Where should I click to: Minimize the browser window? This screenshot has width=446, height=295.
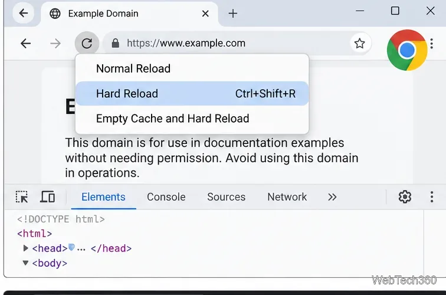(360, 11)
